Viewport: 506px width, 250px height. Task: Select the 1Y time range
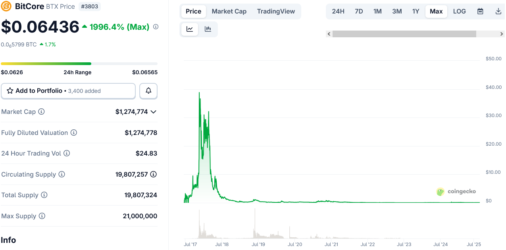click(416, 12)
